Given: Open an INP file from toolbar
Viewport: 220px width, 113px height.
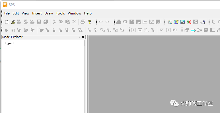Looking at the screenshot, I should click(19, 22).
